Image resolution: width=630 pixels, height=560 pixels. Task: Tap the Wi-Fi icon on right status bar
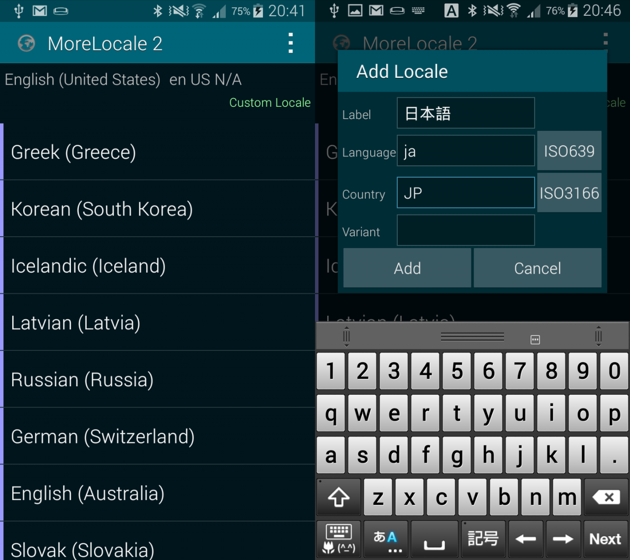513,10
